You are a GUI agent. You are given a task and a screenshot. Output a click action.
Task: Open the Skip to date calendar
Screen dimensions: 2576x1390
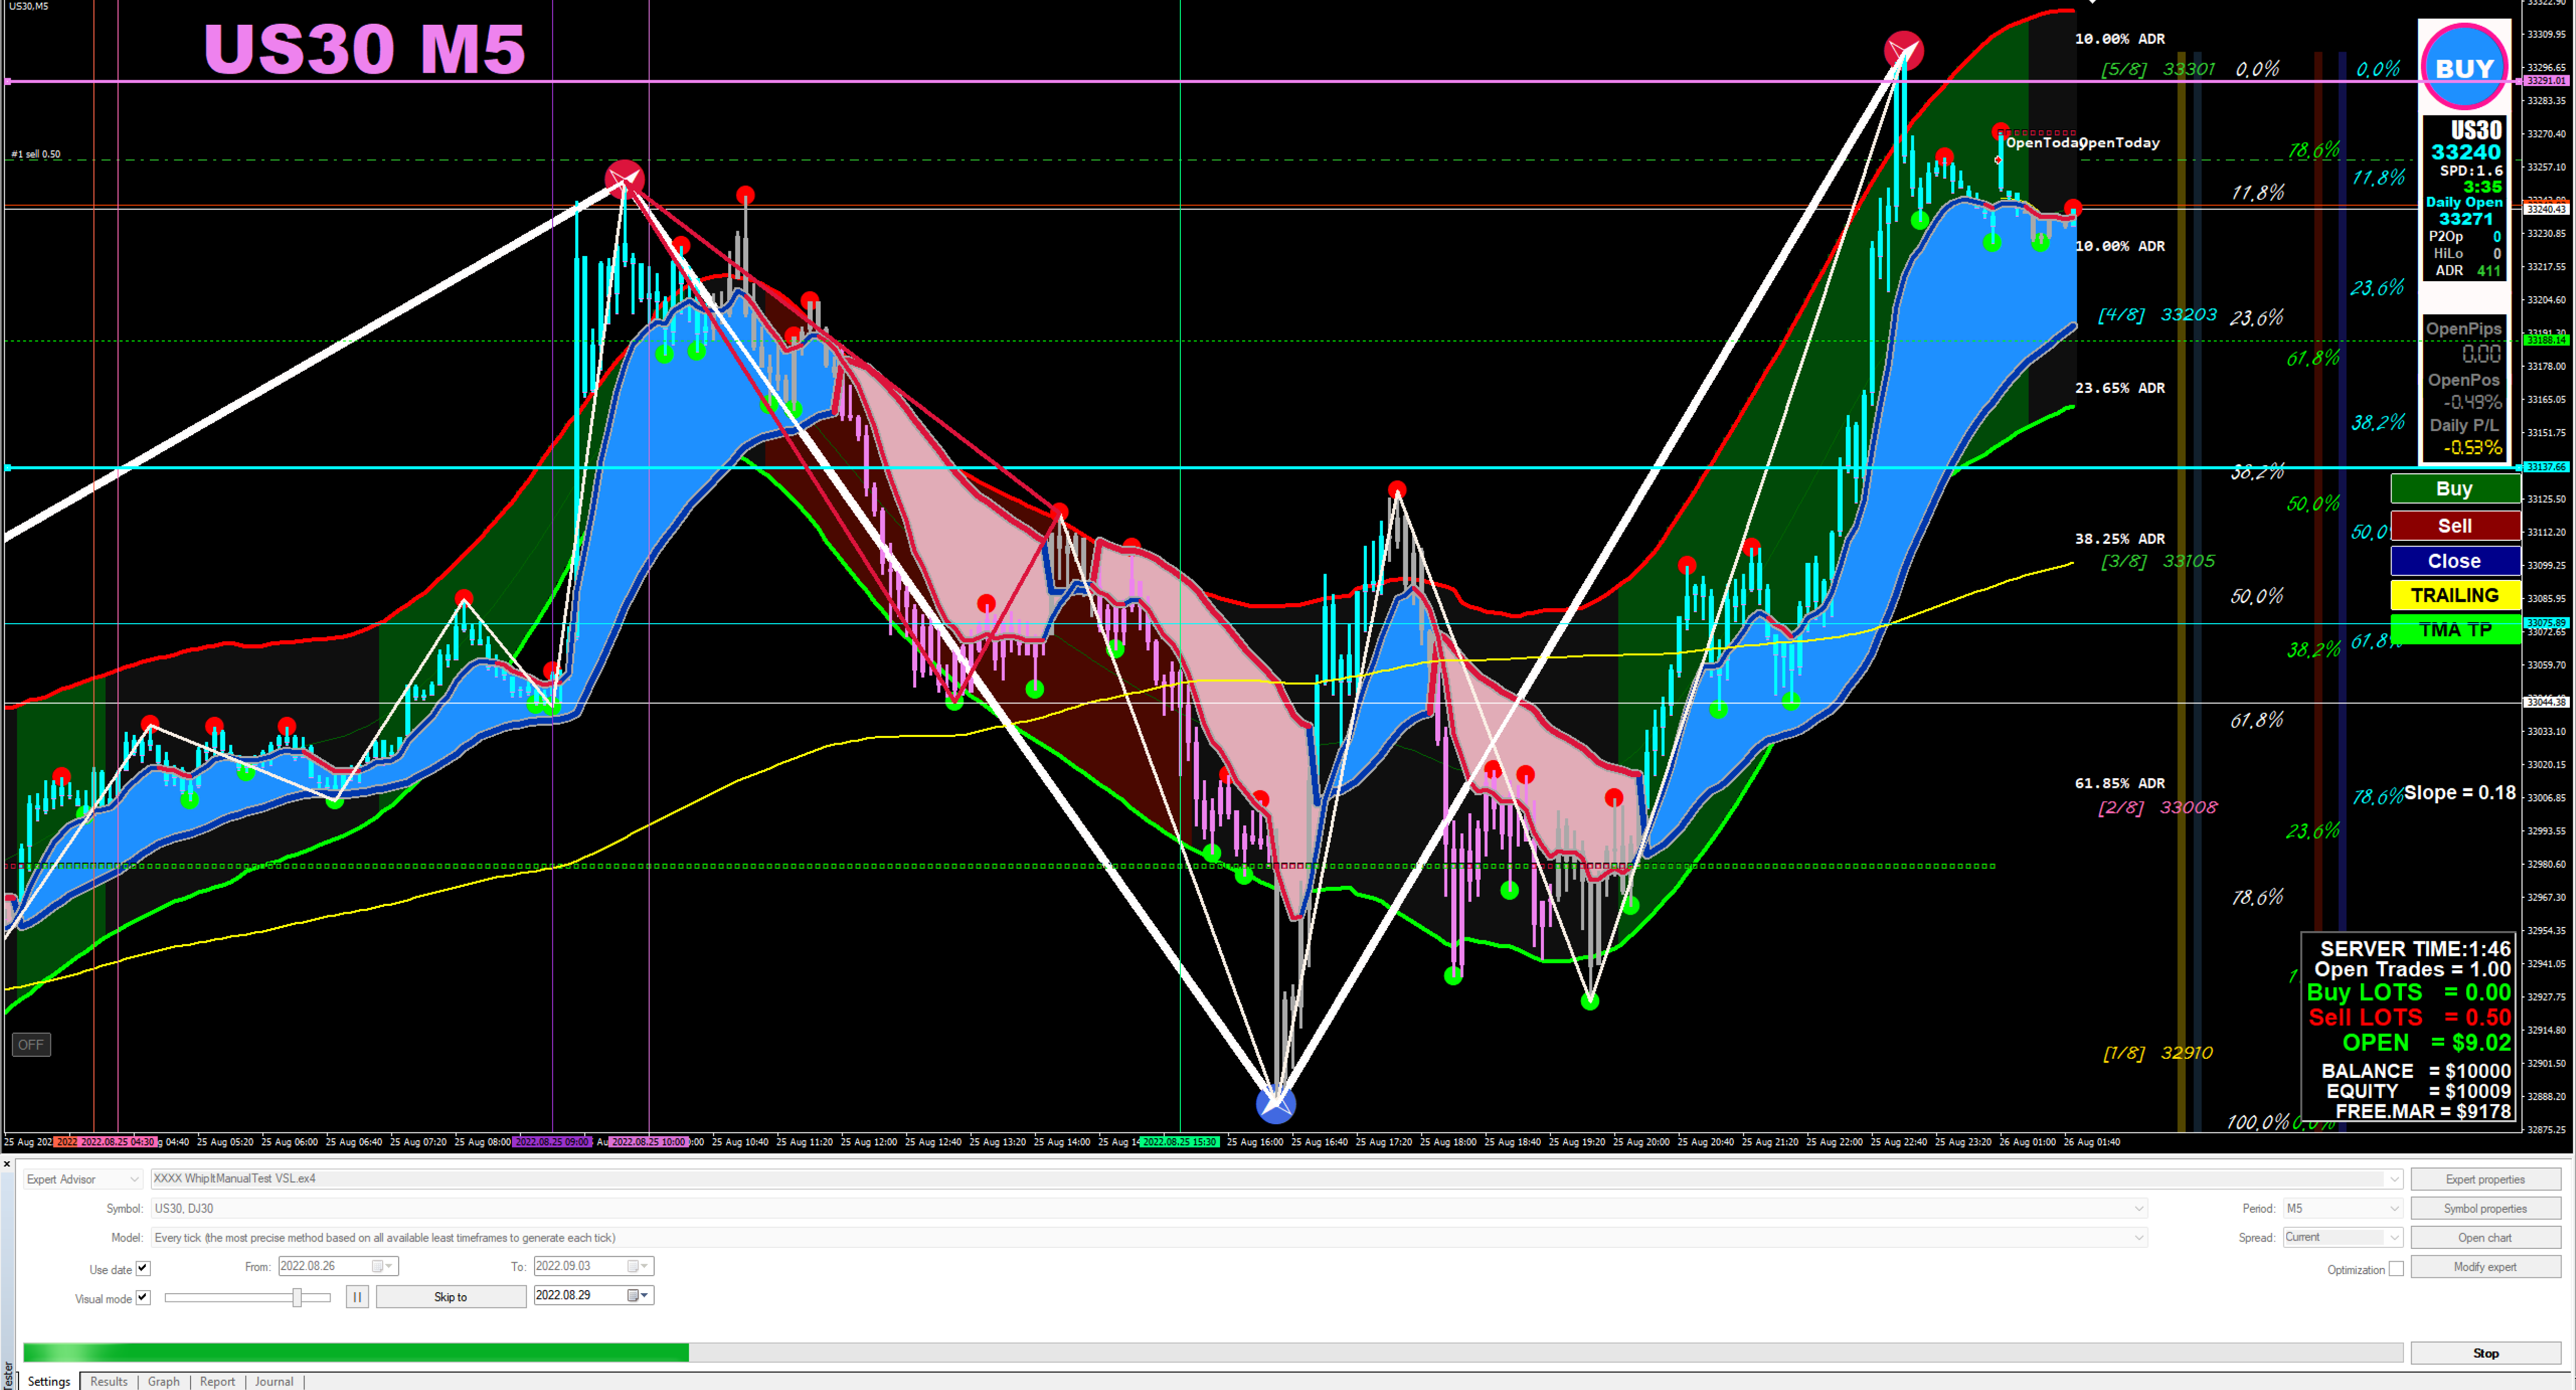(638, 1295)
